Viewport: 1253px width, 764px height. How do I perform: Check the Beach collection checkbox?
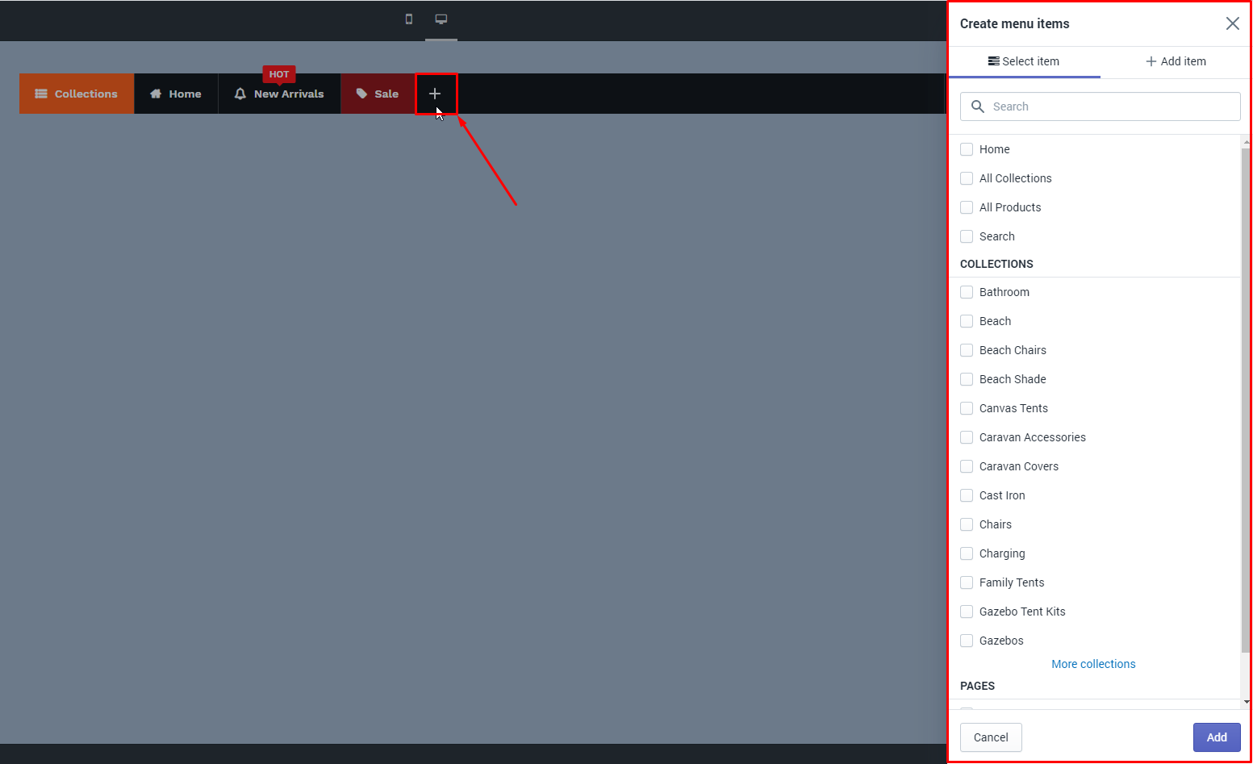pyautogui.click(x=967, y=321)
